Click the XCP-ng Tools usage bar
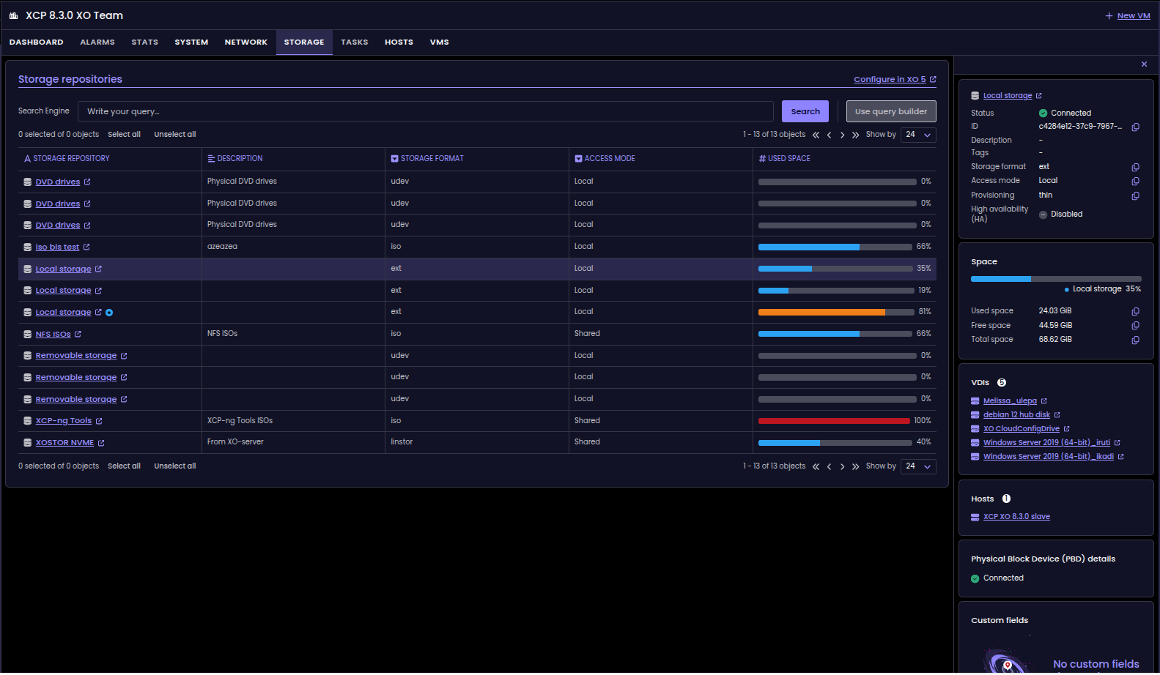This screenshot has width=1160, height=675. [834, 421]
